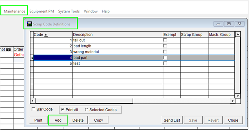Select the 'bad part' description cell
Image resolution: width=249 pixels, height=130 pixels.
click(118, 58)
